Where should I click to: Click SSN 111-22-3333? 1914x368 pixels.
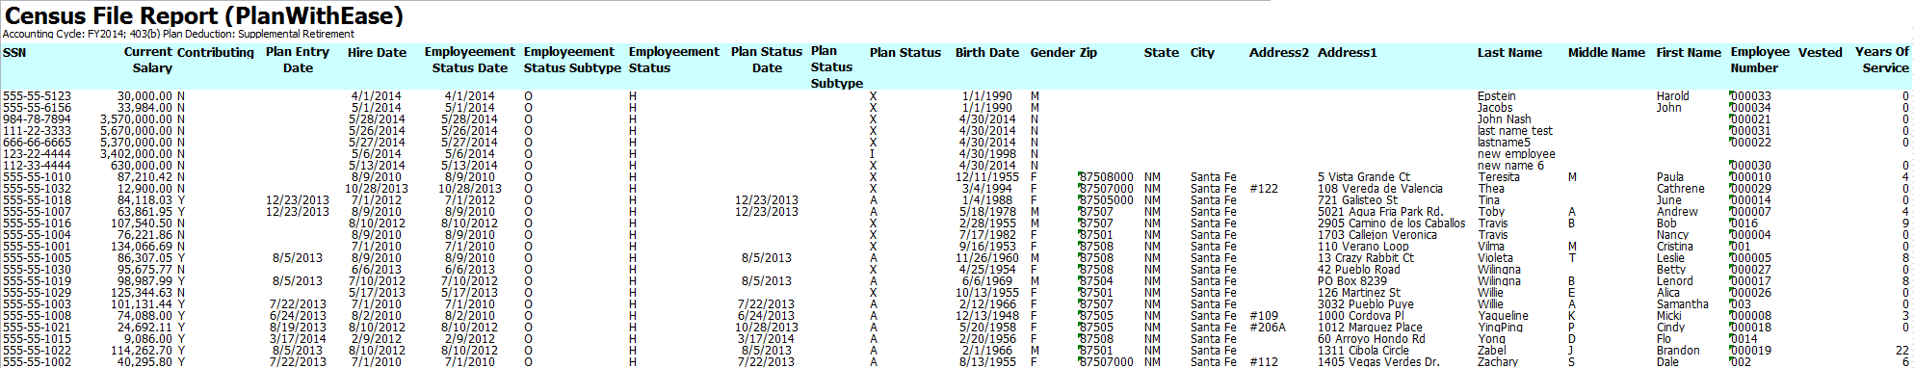coord(37,131)
